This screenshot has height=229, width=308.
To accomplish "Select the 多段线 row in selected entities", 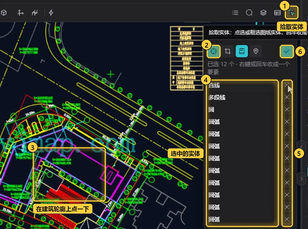I will pyautogui.click(x=242, y=97).
